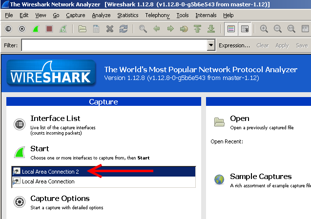This screenshot has height=219, width=311.
Task: Click the find packet magnifier icon
Action: point(143,29)
